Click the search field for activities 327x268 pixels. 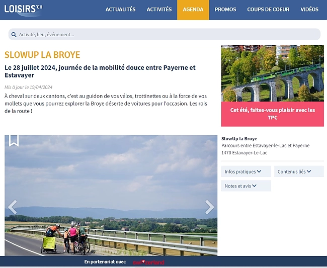pos(166,35)
